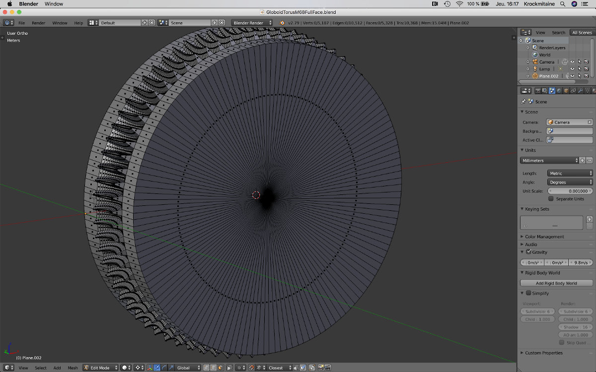Click the All Scenes outliner display button
The height and width of the screenshot is (372, 596).
tap(582, 32)
